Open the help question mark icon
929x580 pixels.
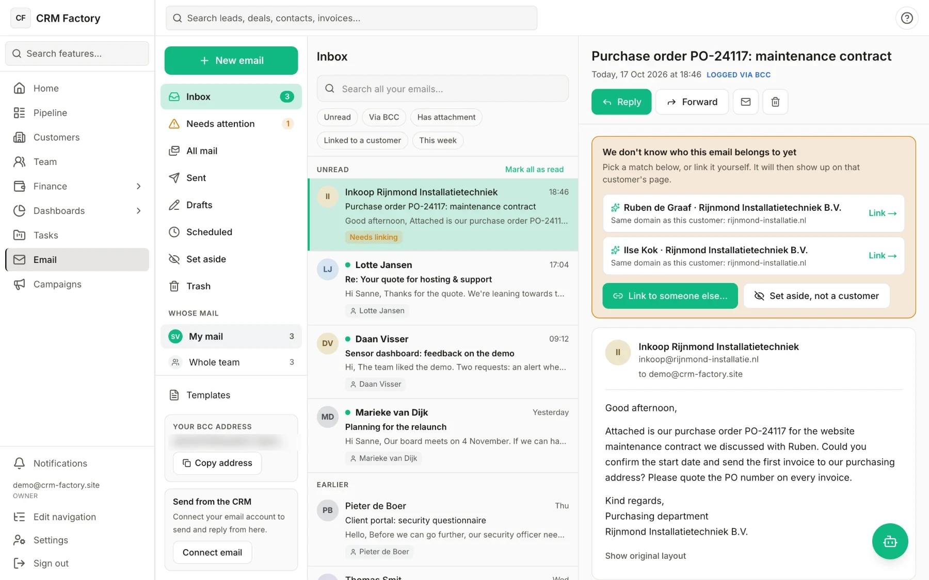907,18
